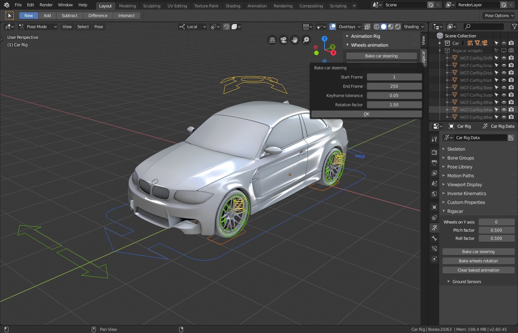Toggle render camera for WGT-CarRig.Steer

tap(511, 88)
